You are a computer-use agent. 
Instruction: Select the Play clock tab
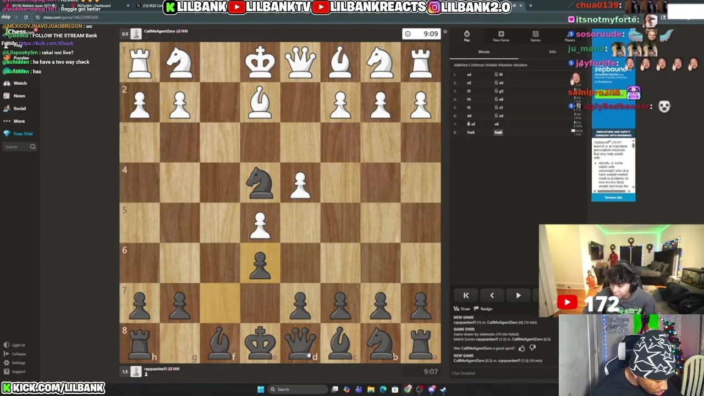pos(466,36)
